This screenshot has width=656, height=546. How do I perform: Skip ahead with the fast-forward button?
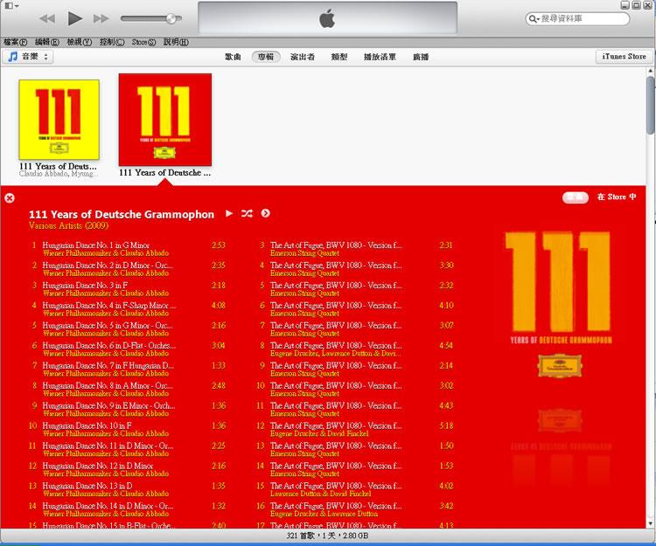[x=101, y=18]
